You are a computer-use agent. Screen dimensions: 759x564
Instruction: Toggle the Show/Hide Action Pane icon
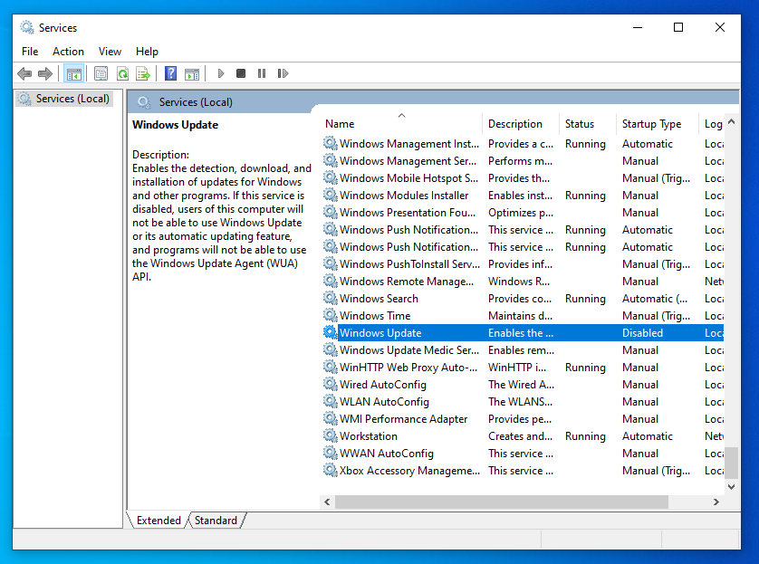click(192, 73)
